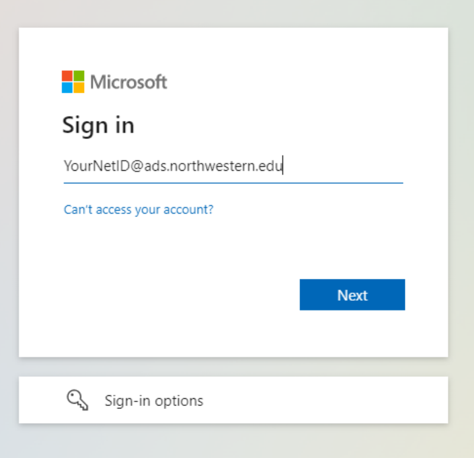Click the "Sign in" heading
Viewport: 474px width, 458px height.
tap(98, 125)
